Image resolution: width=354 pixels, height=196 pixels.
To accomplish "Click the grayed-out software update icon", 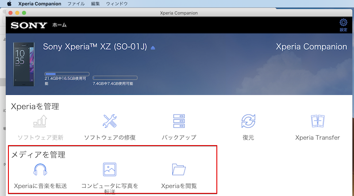I will [40, 121].
